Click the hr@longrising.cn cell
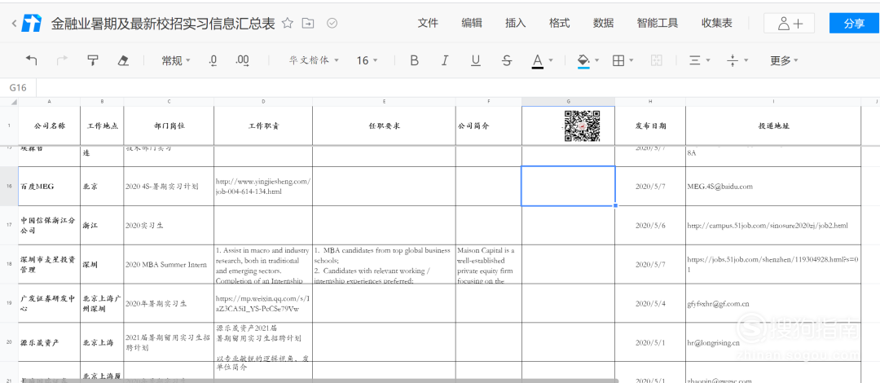Viewport: 880px width, 383px height. tap(772, 342)
